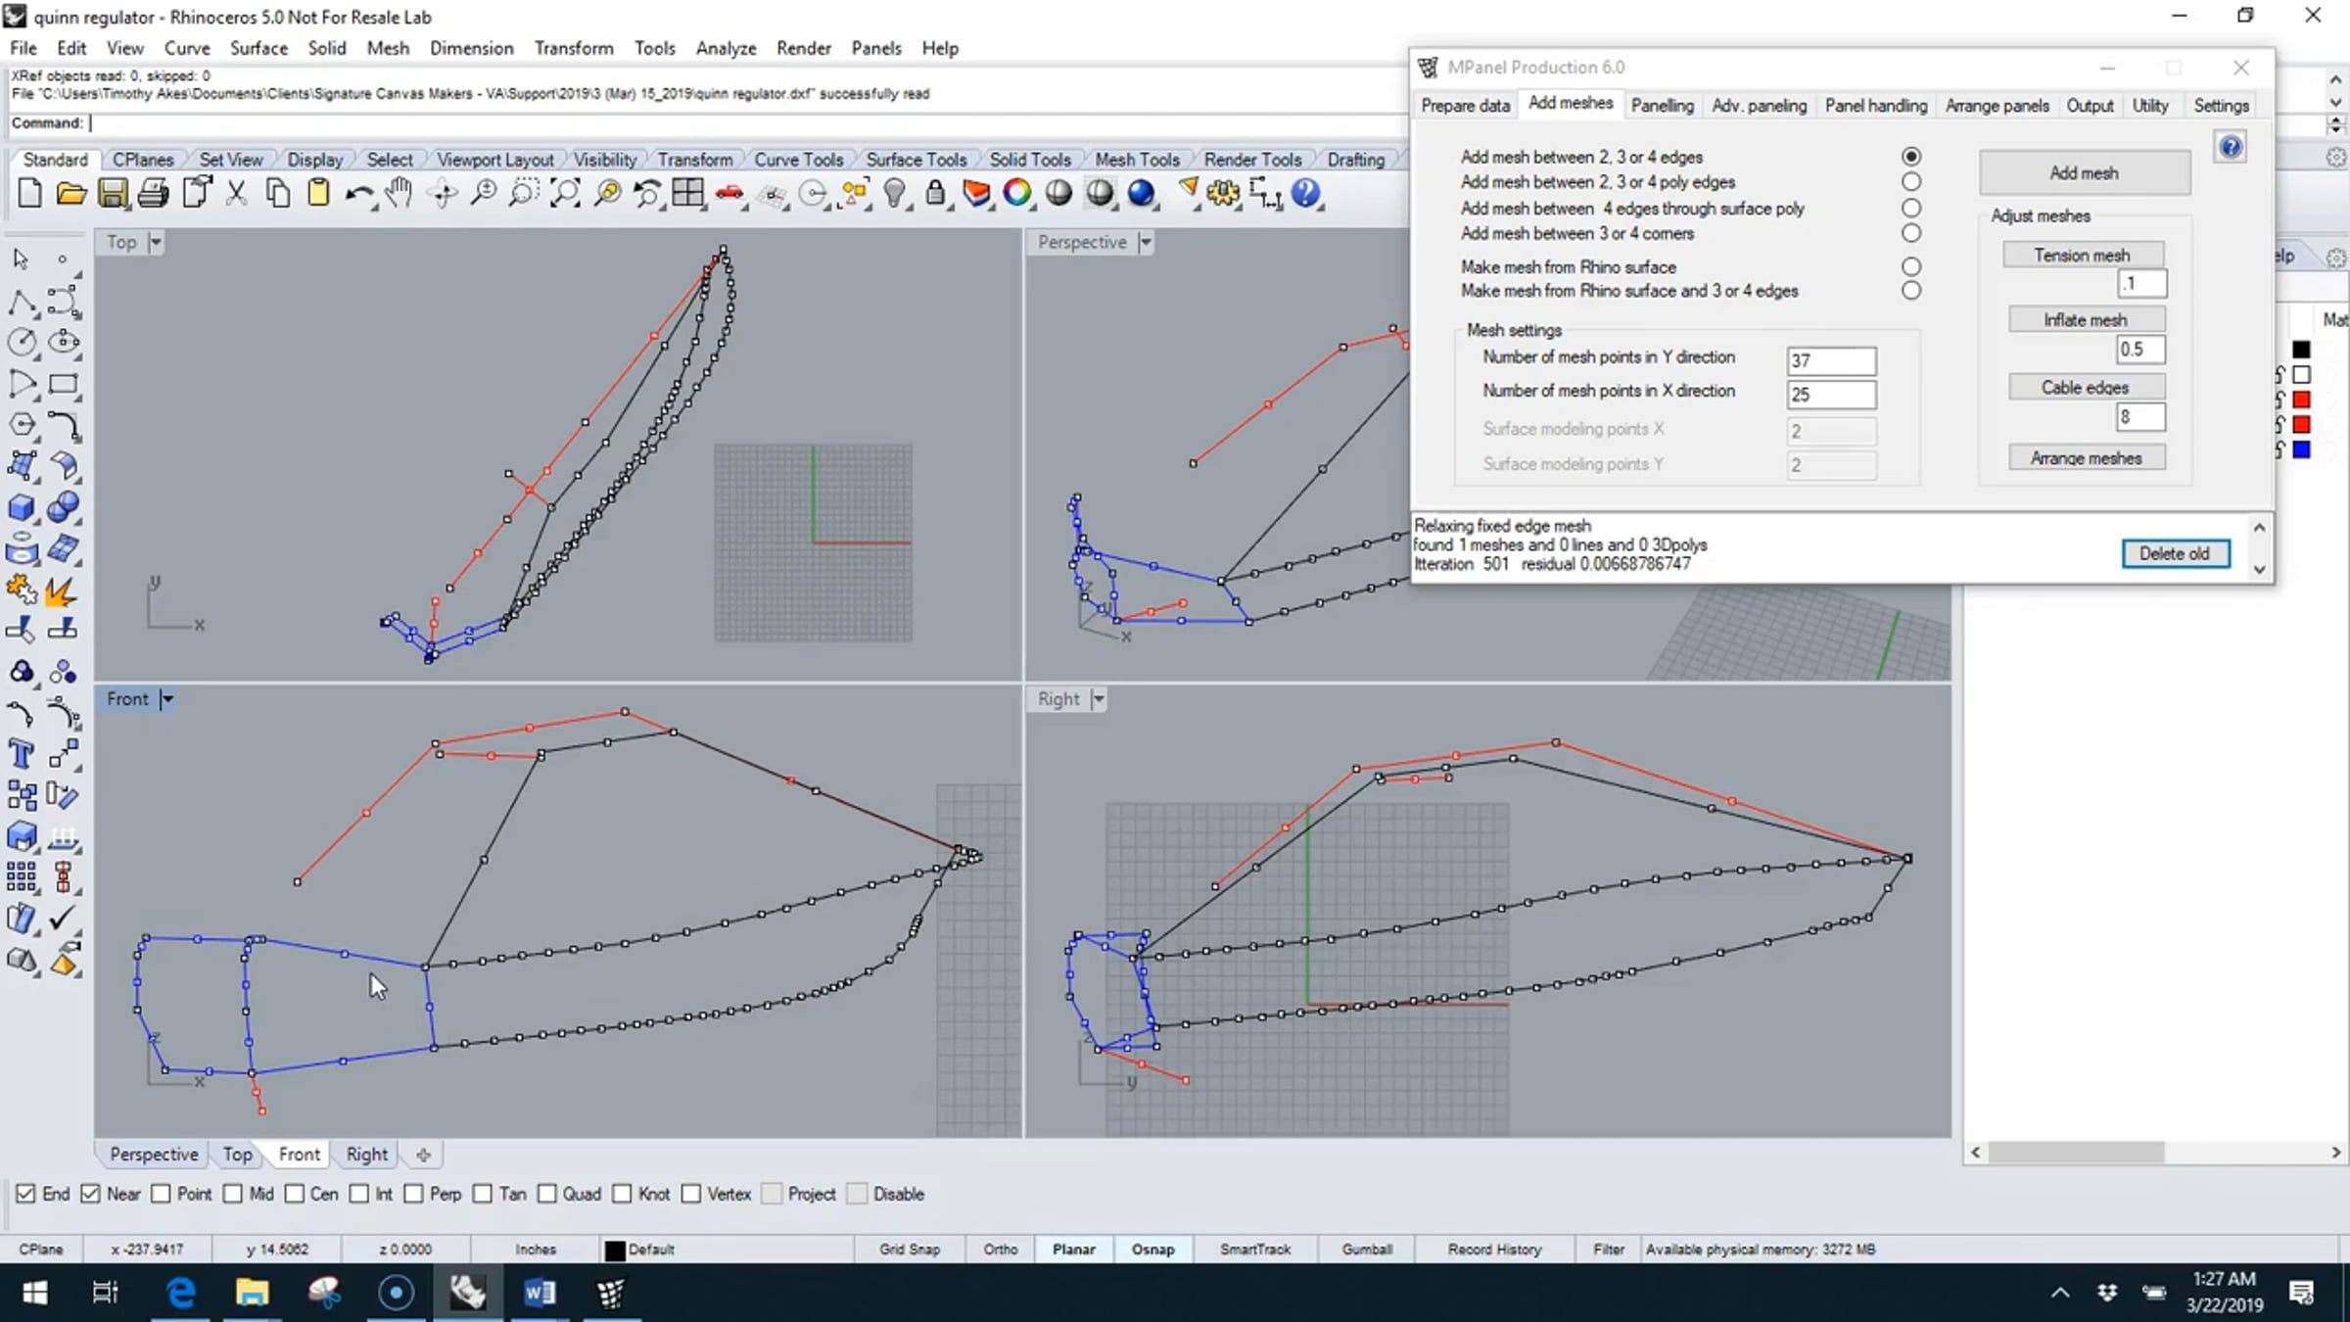
Task: Select the Circle curve tool
Action: click(x=21, y=342)
